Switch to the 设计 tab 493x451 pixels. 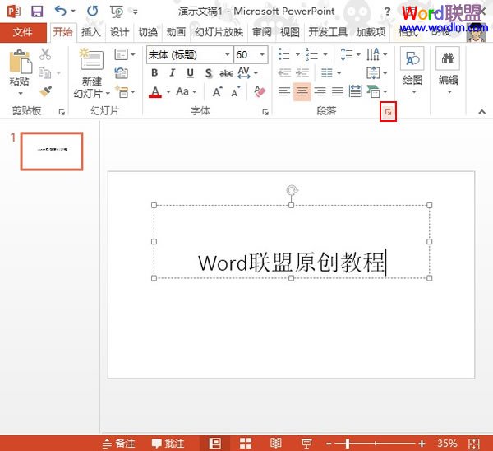point(119,32)
